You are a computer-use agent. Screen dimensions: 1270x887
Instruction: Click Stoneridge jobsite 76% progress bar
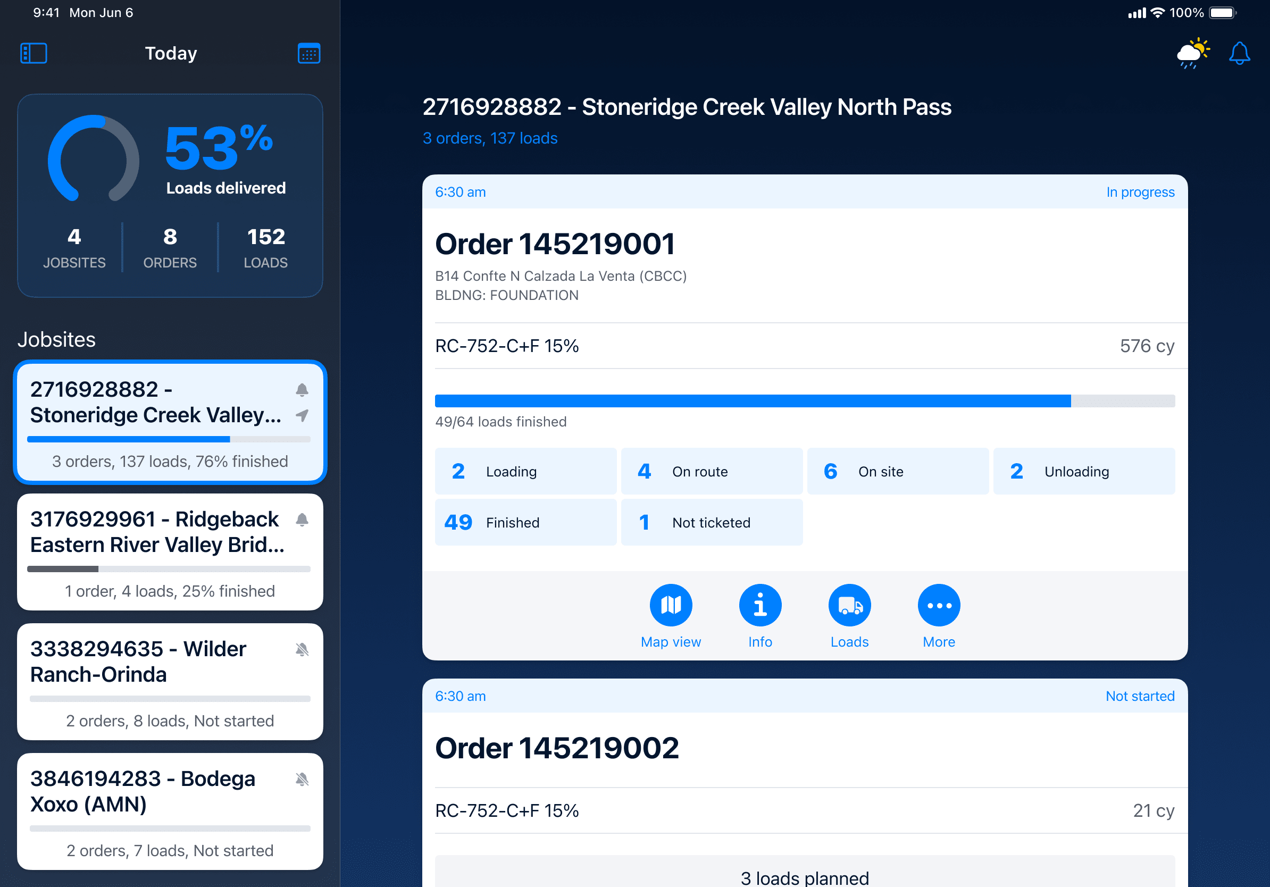pyautogui.click(x=169, y=440)
